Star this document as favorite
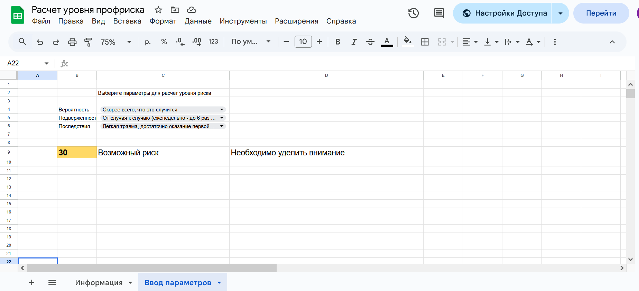The width and height of the screenshot is (639, 291). point(158,10)
